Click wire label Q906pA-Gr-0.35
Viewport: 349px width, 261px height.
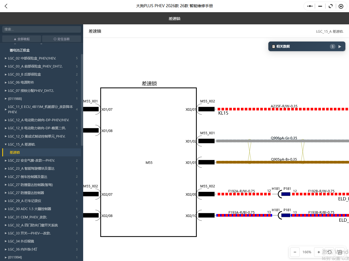[284, 138]
